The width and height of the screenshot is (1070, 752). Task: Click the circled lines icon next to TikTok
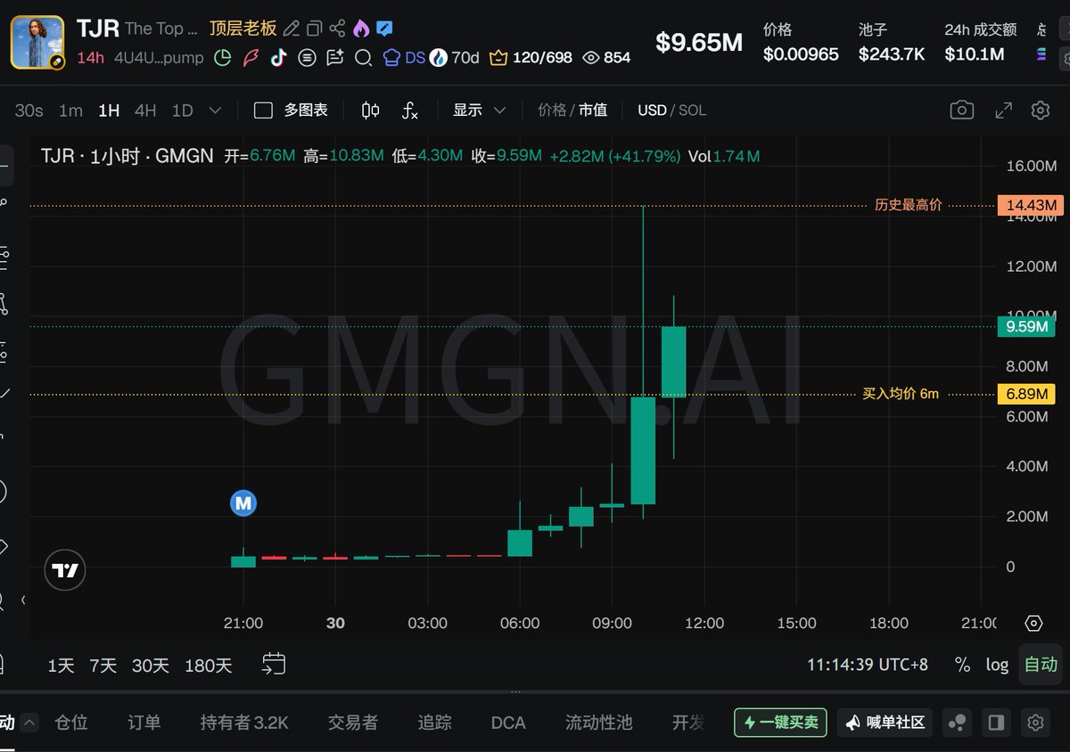tap(307, 58)
